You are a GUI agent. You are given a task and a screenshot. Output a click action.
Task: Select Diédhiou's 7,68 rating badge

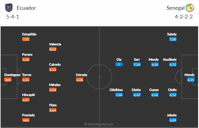pyautogui.click(x=119, y=95)
